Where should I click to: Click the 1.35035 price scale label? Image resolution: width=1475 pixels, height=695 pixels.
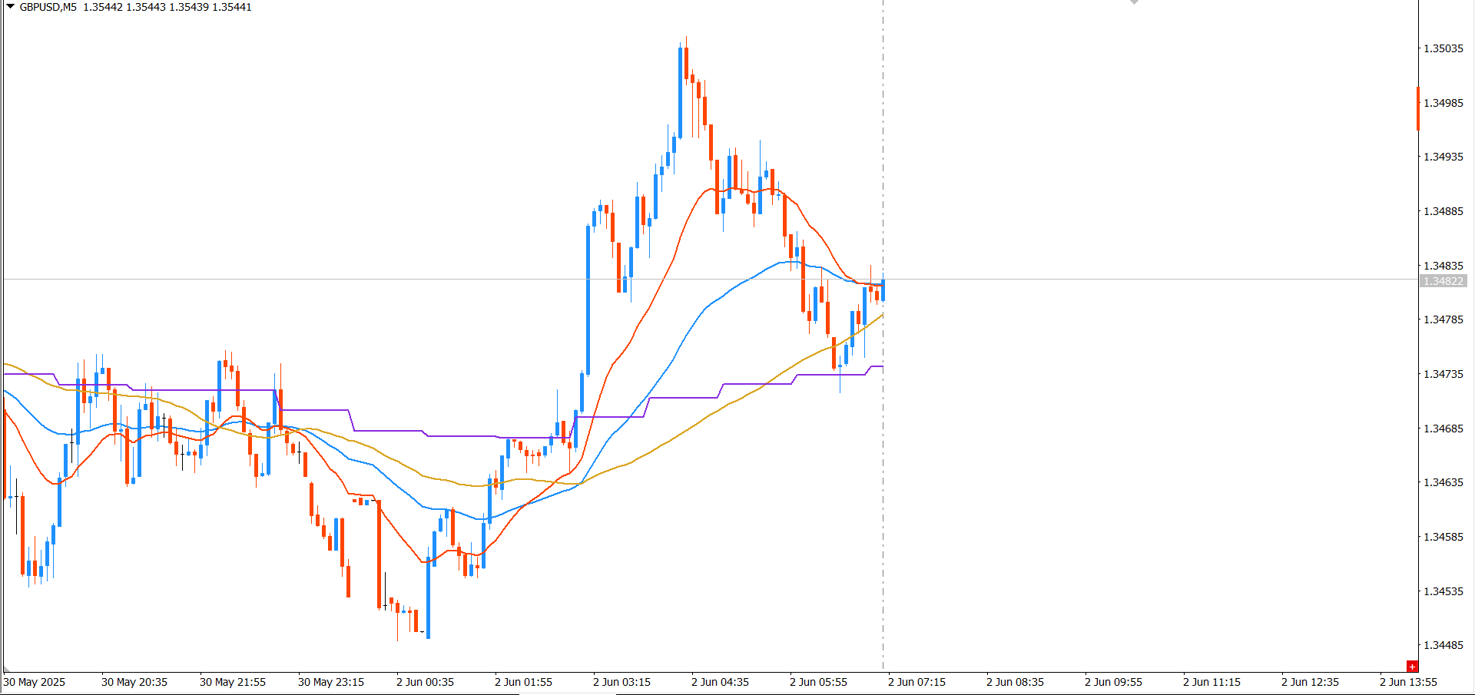[1444, 48]
